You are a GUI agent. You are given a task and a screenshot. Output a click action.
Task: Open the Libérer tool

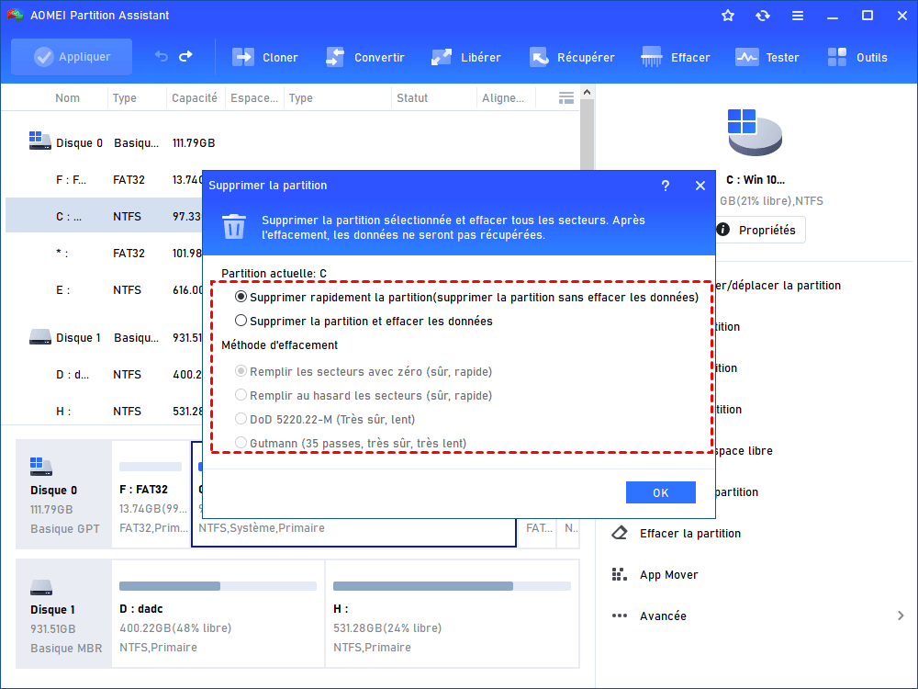click(466, 57)
